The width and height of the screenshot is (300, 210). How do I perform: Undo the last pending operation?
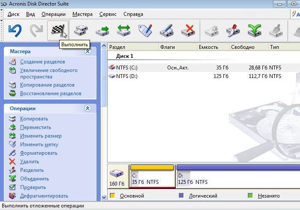tap(15, 30)
